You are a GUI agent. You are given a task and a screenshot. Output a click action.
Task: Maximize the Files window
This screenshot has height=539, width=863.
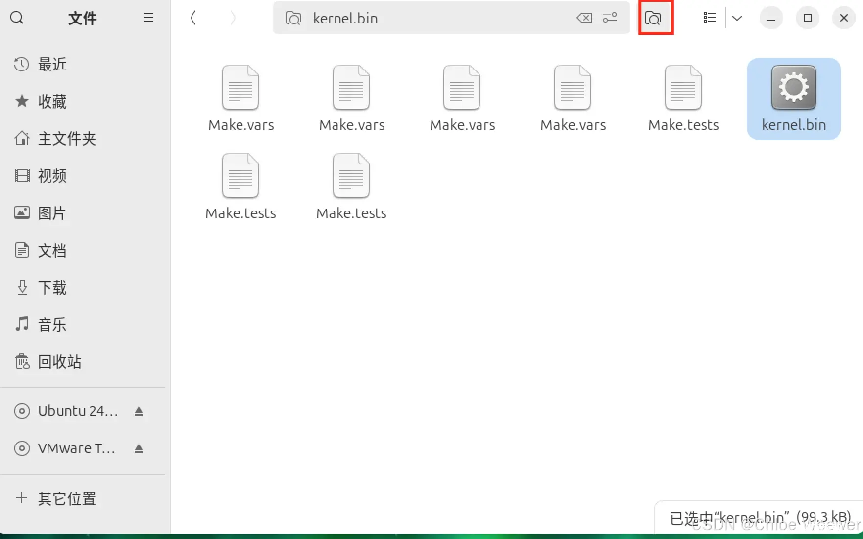coord(808,18)
